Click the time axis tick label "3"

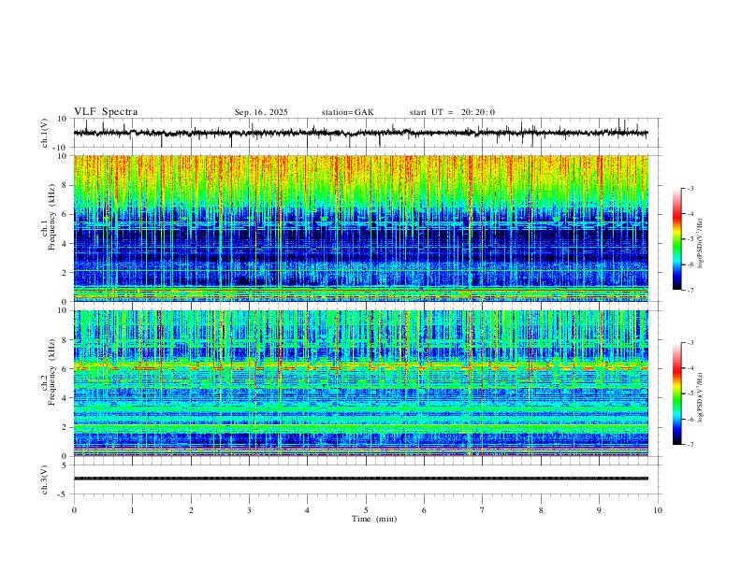pyautogui.click(x=249, y=510)
